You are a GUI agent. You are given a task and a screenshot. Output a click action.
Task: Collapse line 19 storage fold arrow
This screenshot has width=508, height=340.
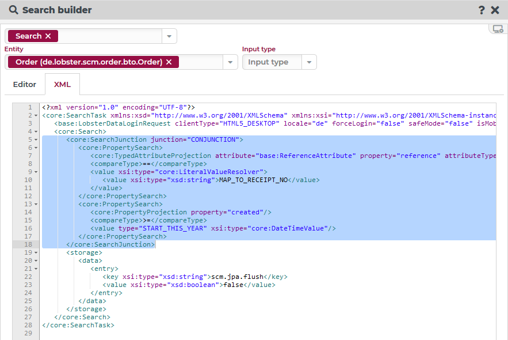36,253
